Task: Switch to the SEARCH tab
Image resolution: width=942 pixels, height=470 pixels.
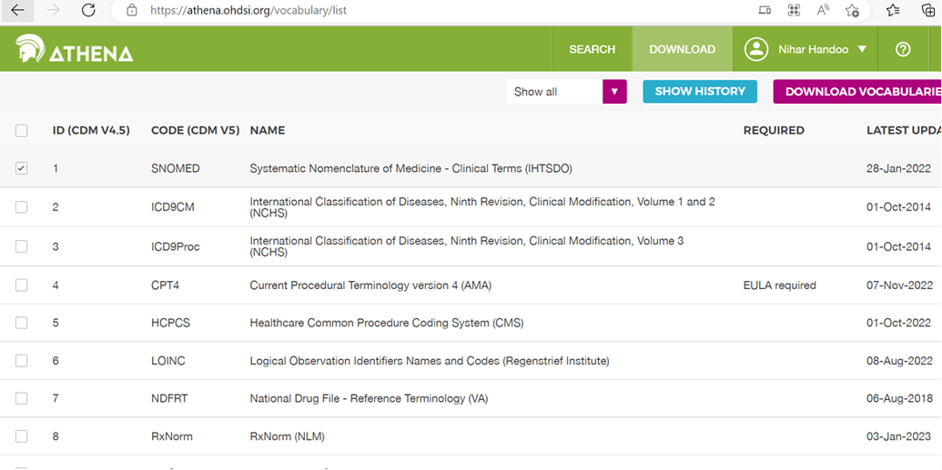Action: coord(592,49)
